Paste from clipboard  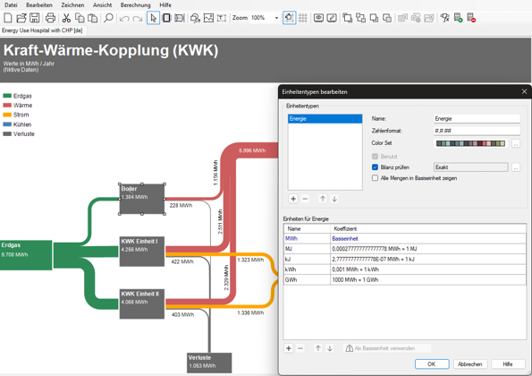pos(92,18)
